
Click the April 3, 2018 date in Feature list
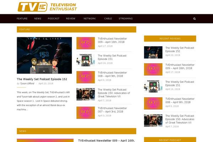point(104,116)
